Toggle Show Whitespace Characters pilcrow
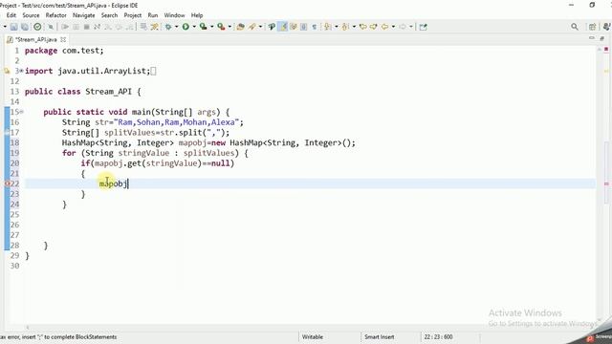612x344 pixels. 315,27
